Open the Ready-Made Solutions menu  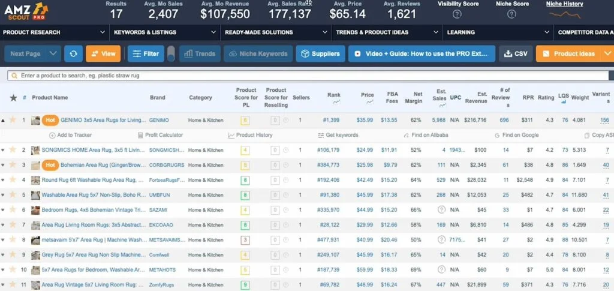tap(276, 32)
